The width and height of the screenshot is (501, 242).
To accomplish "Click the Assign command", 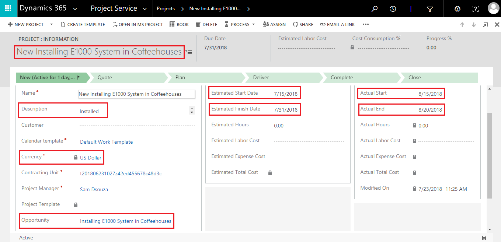I will click(x=274, y=24).
